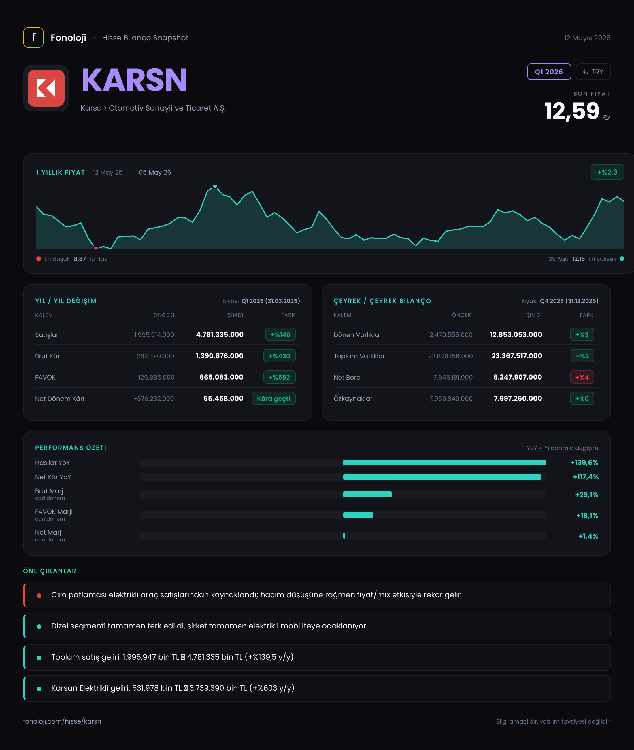Click the Özkaynaklar value 7.997.260.000
634x750 pixels.
tap(518, 398)
